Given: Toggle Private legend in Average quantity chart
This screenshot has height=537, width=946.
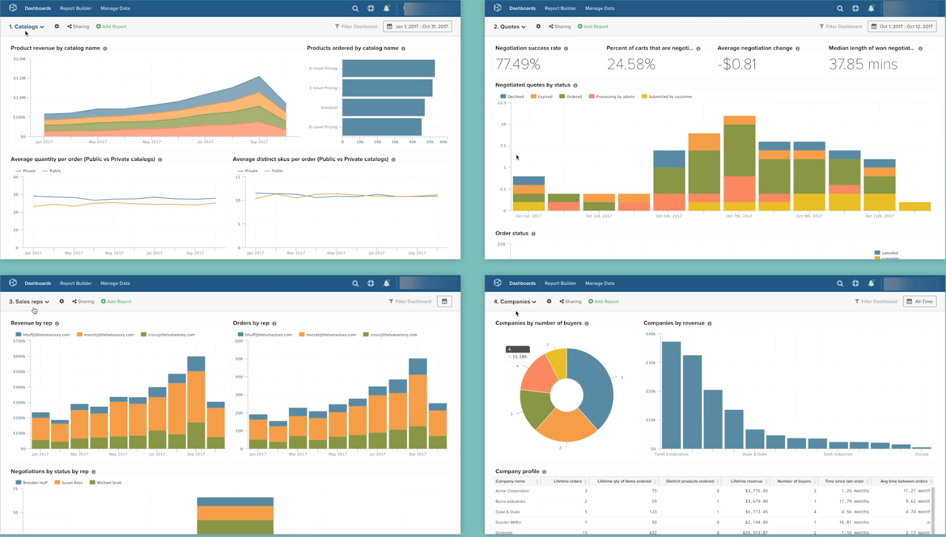Looking at the screenshot, I should coord(25,171).
